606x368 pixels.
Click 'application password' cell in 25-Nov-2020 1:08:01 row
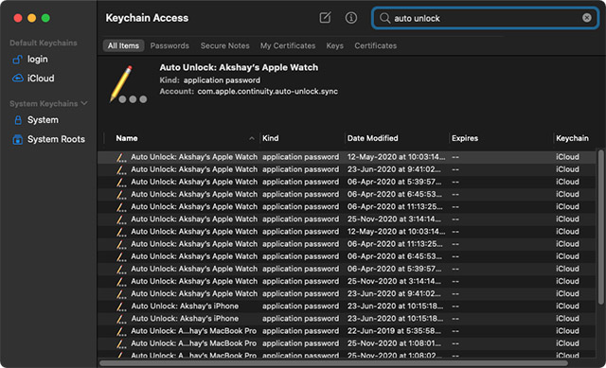point(300,343)
